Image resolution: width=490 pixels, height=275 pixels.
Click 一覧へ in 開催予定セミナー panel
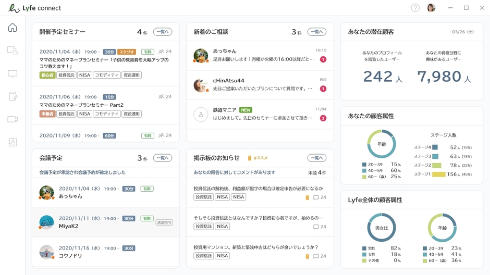click(x=163, y=32)
